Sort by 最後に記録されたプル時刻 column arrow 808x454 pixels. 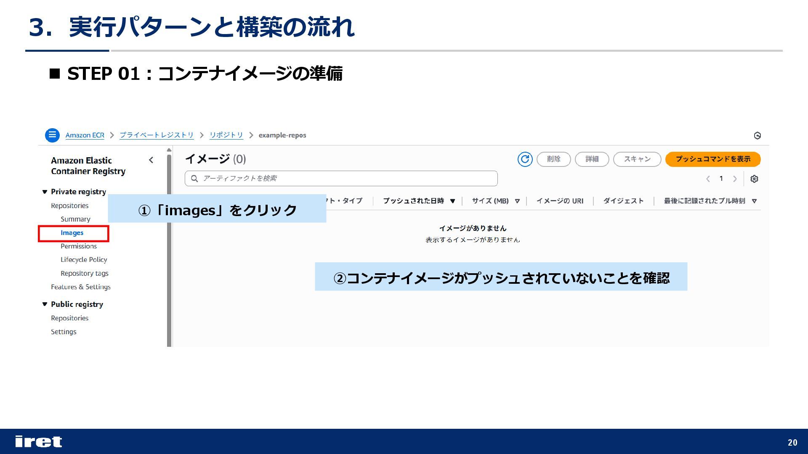(754, 201)
